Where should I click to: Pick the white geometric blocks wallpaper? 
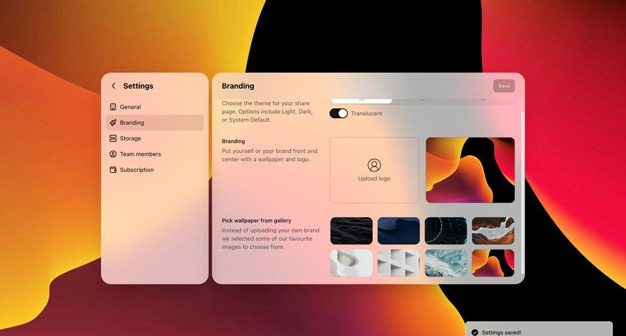pyautogui.click(x=399, y=263)
